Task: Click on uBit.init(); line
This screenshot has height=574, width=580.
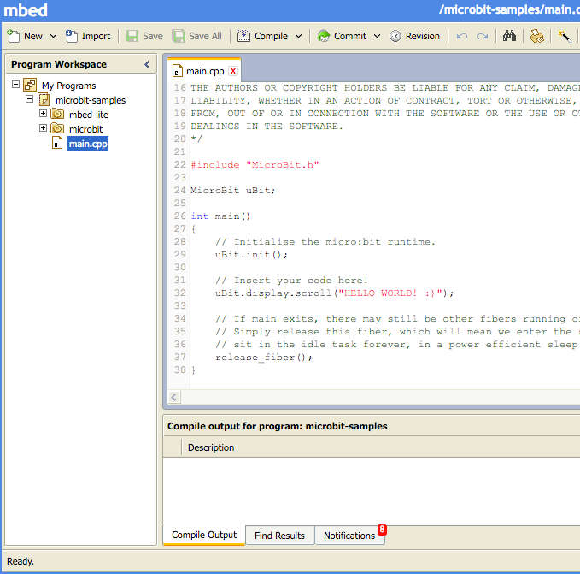Action: pos(251,255)
